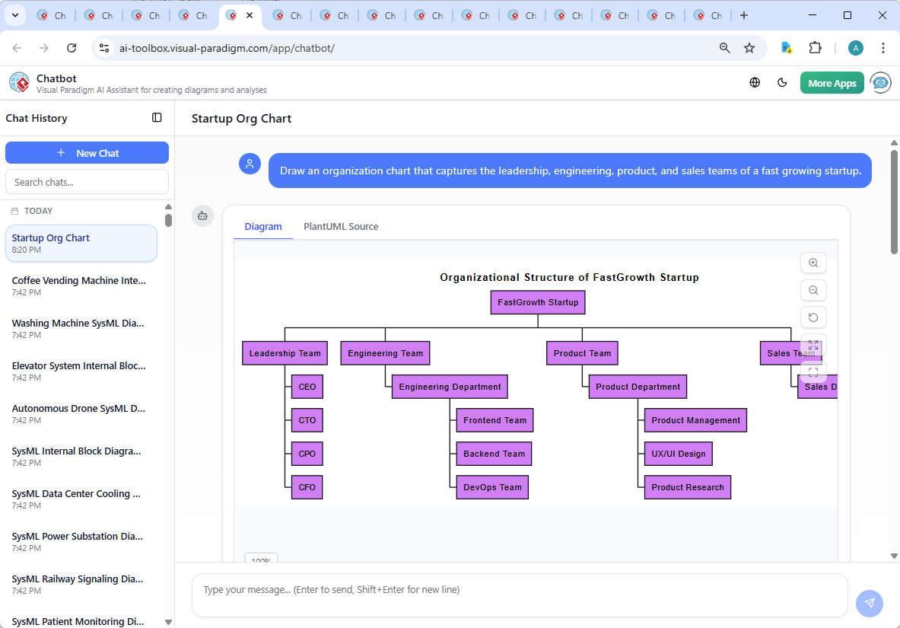The image size is (900, 628).
Task: Bookmark this page with the star icon
Action: (750, 47)
